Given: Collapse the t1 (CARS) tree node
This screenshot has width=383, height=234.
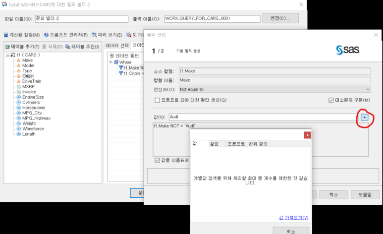Looking at the screenshot, I should pos(7,55).
